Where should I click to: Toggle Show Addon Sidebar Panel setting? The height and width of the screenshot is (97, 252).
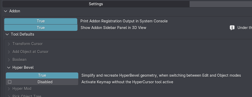[41, 28]
